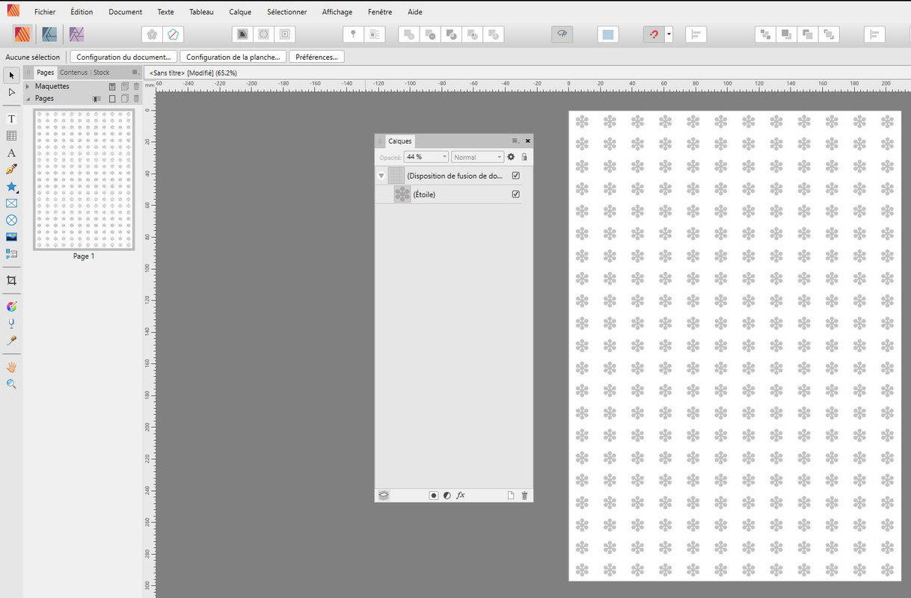911x598 pixels.
Task: Open the Calque menu
Action: pyautogui.click(x=240, y=12)
